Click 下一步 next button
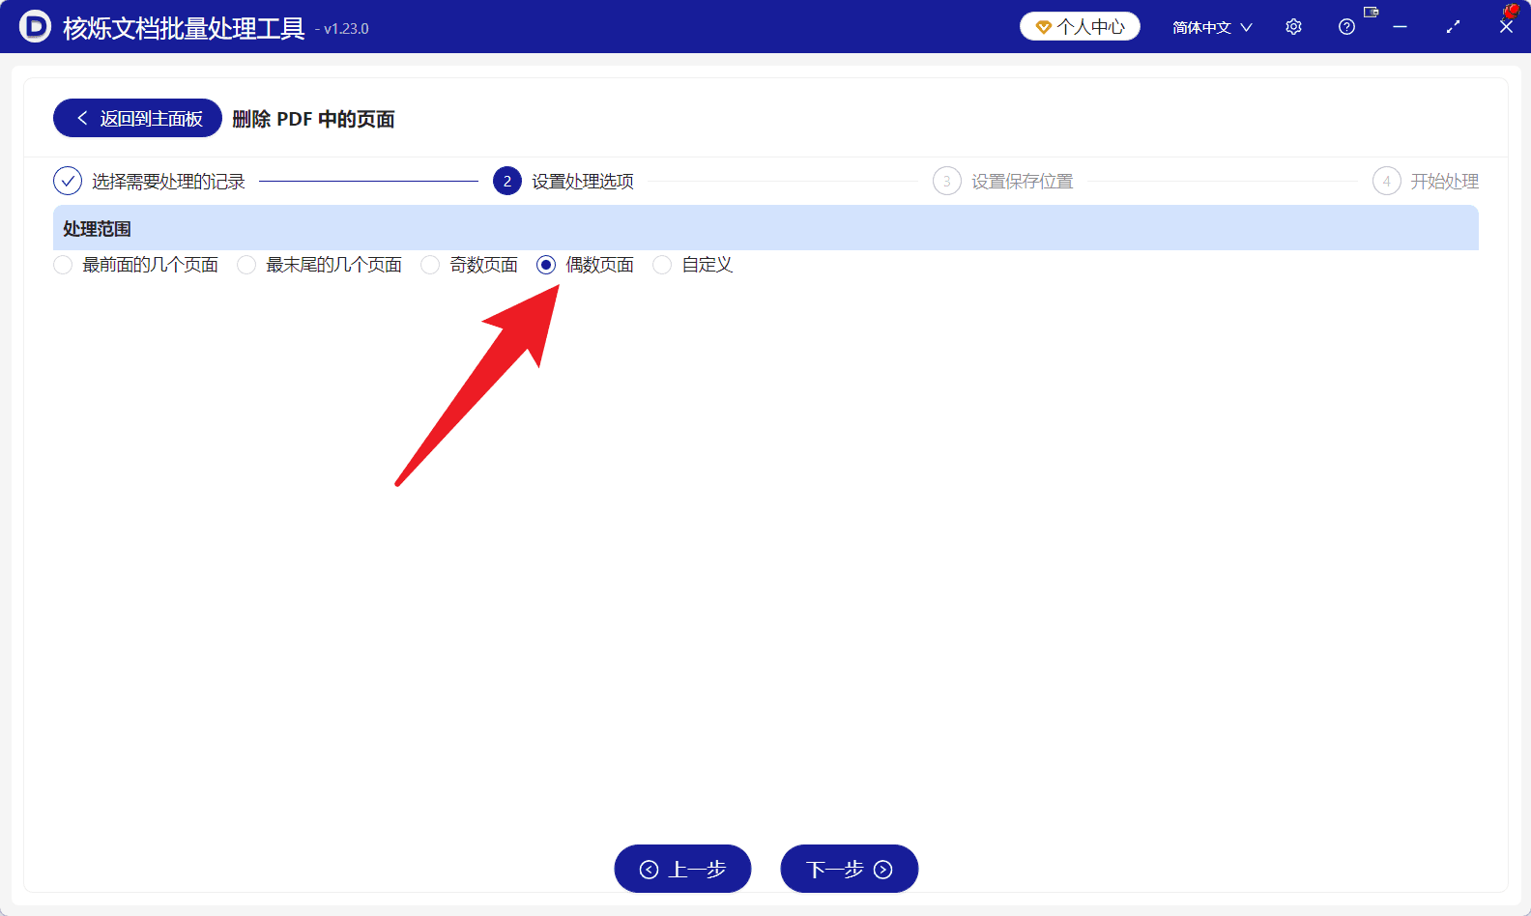1531x916 pixels. tap(849, 869)
